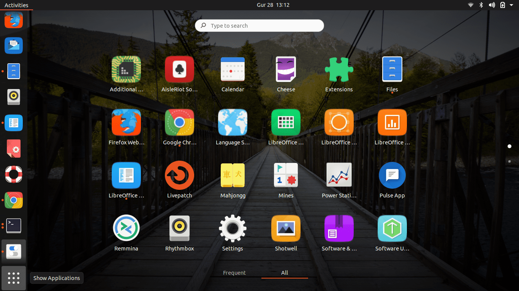The width and height of the screenshot is (519, 291).
Task: Open the Calendar app
Action: coord(233,69)
